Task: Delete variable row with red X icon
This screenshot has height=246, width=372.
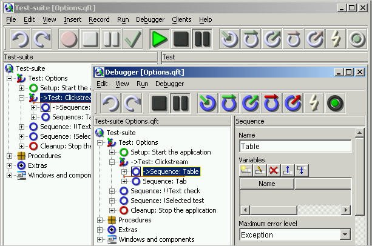Action: pyautogui.click(x=274, y=170)
